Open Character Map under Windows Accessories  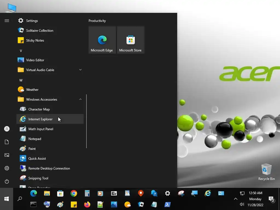pyautogui.click(x=50, y=109)
